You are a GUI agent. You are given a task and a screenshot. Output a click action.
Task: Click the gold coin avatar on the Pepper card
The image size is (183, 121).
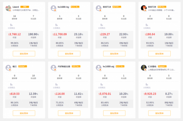(x=144, y=68)
